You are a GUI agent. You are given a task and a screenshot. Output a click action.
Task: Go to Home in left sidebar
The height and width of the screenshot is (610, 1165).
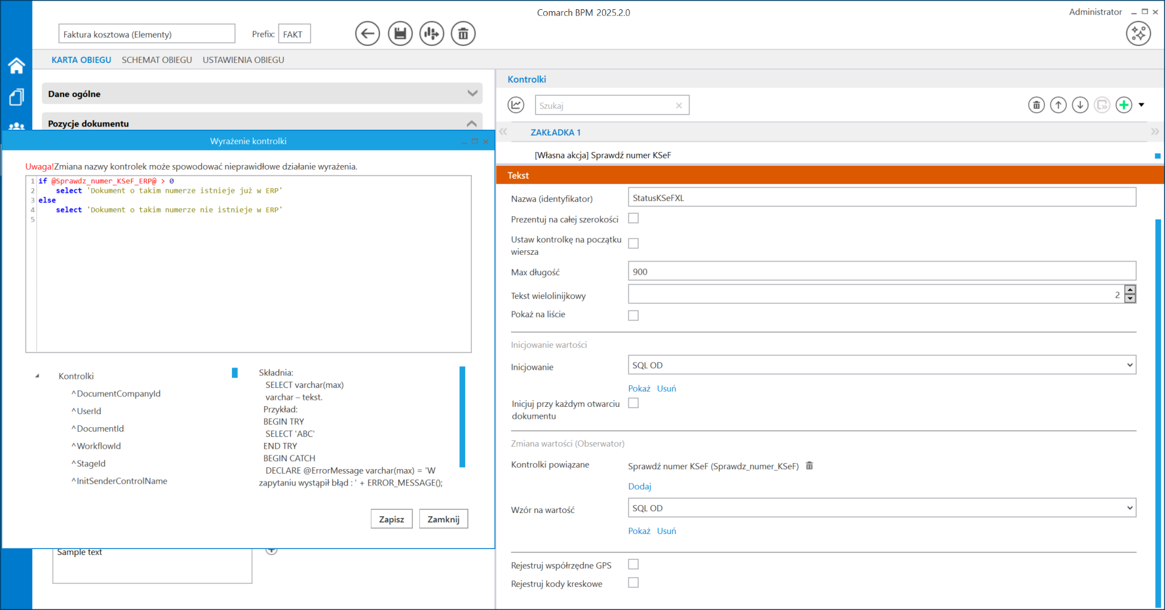click(x=16, y=66)
